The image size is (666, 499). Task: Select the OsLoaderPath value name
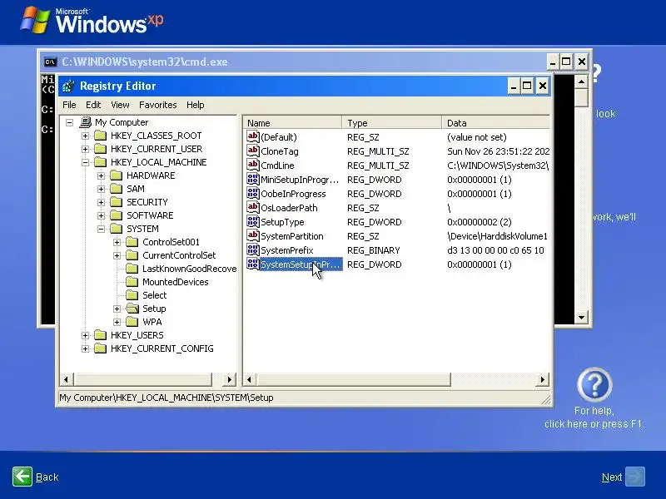[x=289, y=208]
